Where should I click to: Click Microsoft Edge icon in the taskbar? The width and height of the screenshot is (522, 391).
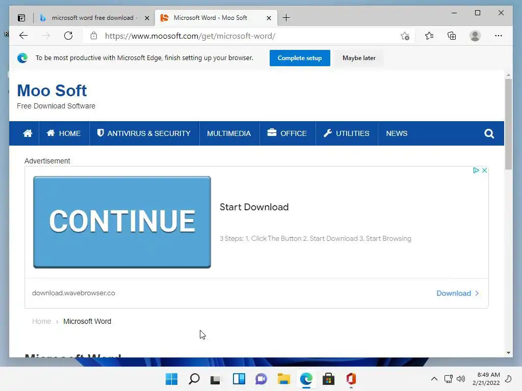pyautogui.click(x=306, y=379)
